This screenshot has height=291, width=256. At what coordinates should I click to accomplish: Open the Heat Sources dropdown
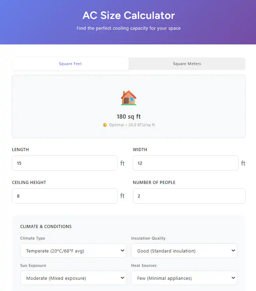184,278
